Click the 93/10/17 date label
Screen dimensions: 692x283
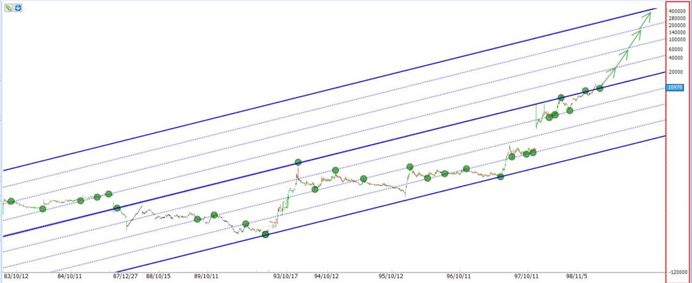click(x=285, y=276)
